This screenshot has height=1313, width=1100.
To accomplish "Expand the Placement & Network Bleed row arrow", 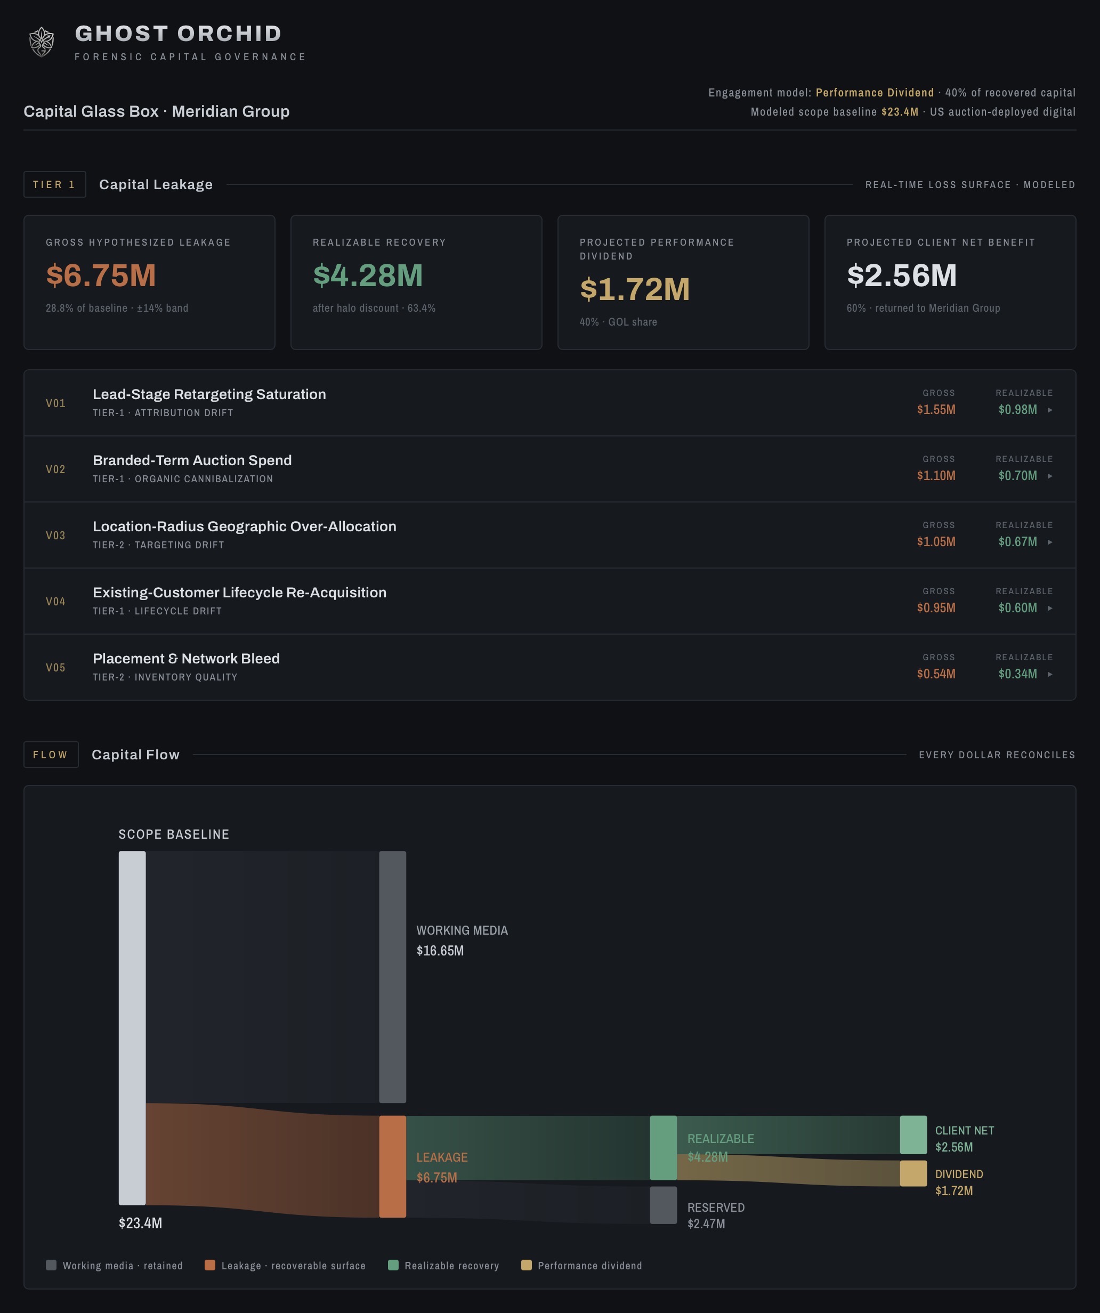I will pos(1050,675).
